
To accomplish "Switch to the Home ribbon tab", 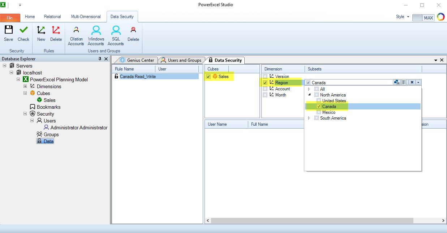I will [30, 17].
